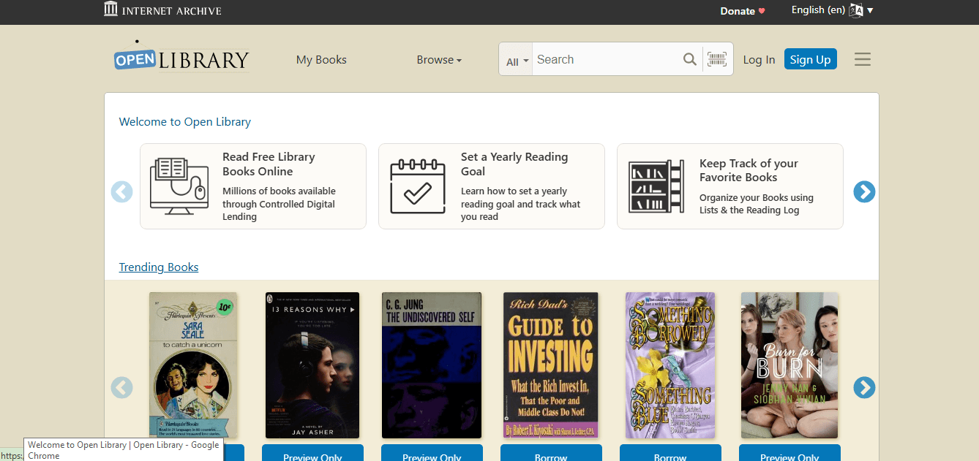979x461 pixels.
Task: Click the language translate icon
Action: [856, 10]
